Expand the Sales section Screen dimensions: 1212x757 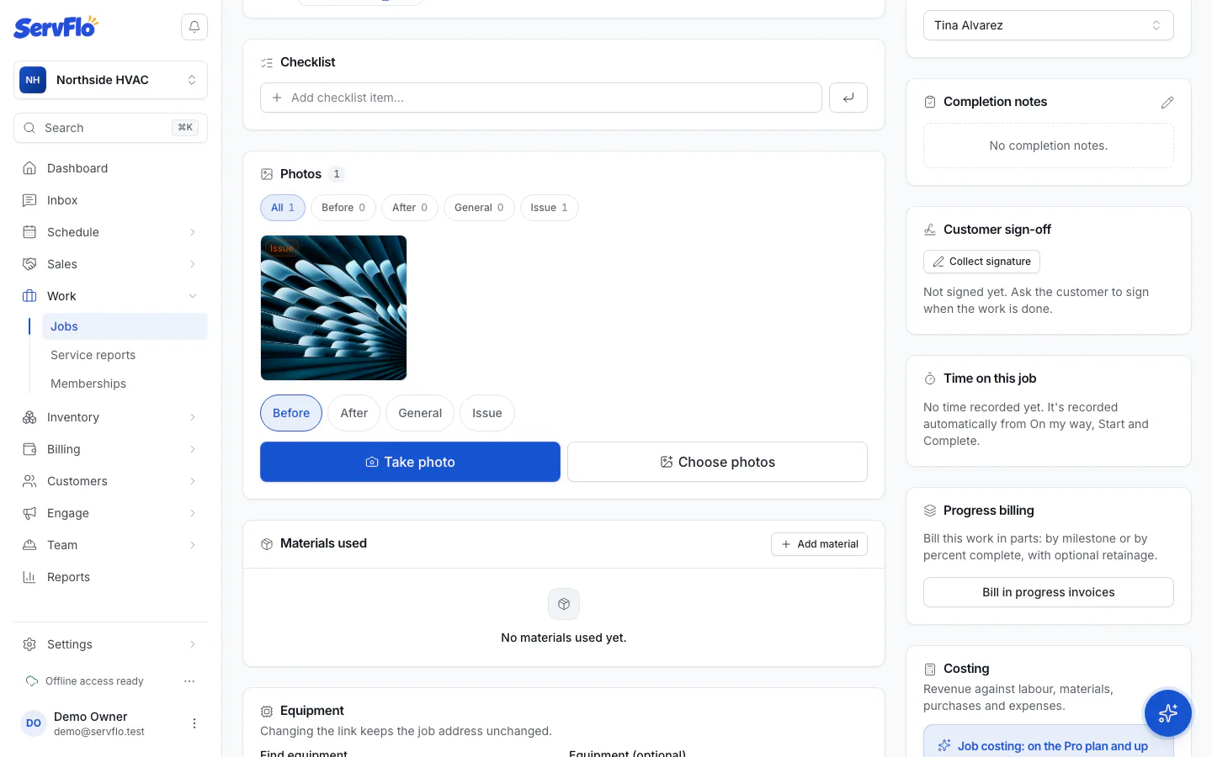coord(110,264)
